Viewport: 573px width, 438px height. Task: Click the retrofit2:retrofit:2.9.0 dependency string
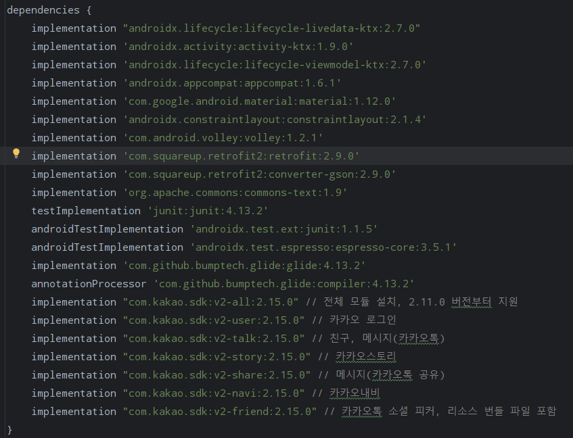pos(242,156)
